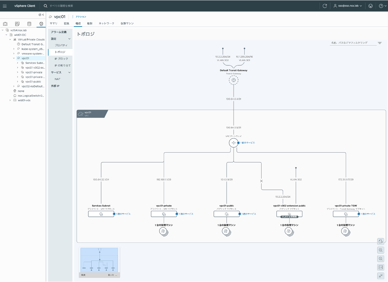
Task: Select the vpc01-private subnet box
Action: (x=164, y=214)
